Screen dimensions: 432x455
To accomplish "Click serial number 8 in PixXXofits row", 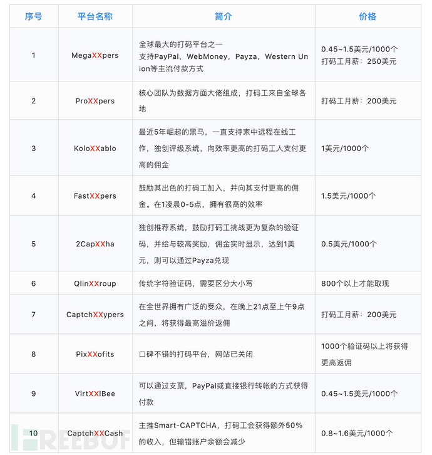I will [x=34, y=354].
